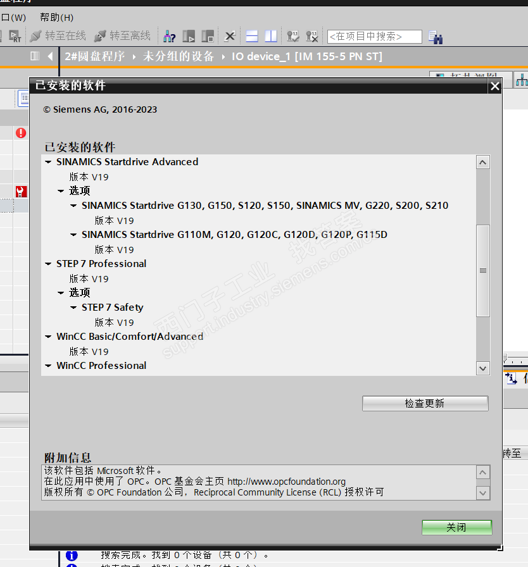The width and height of the screenshot is (528, 567).
Task: Collapse the SINAMICS Startdrive Advanced node
Action: tap(48, 162)
